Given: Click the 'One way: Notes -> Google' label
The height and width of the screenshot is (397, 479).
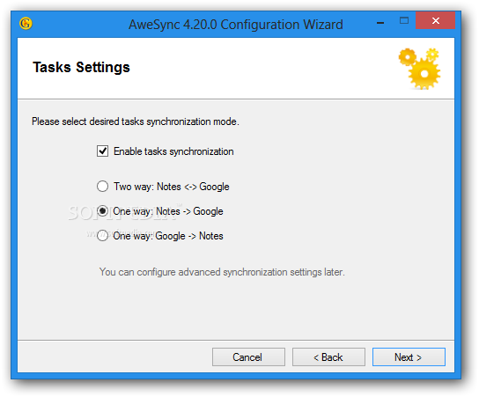Looking at the screenshot, I should pyautogui.click(x=168, y=211).
